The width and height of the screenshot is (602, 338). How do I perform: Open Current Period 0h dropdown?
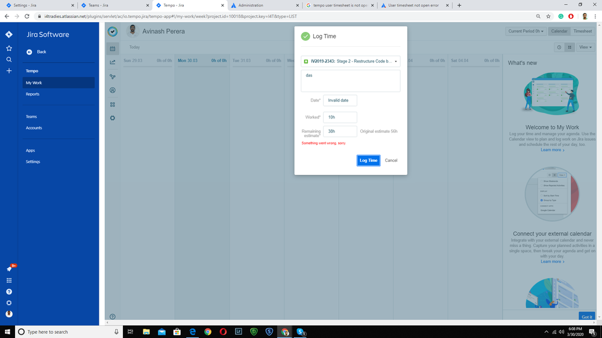pyautogui.click(x=525, y=31)
